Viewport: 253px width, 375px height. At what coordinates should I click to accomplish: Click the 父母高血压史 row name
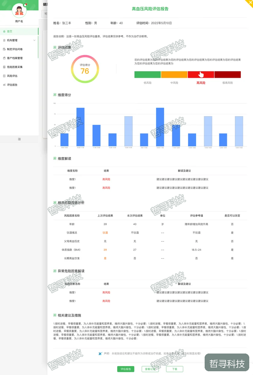coord(72,241)
